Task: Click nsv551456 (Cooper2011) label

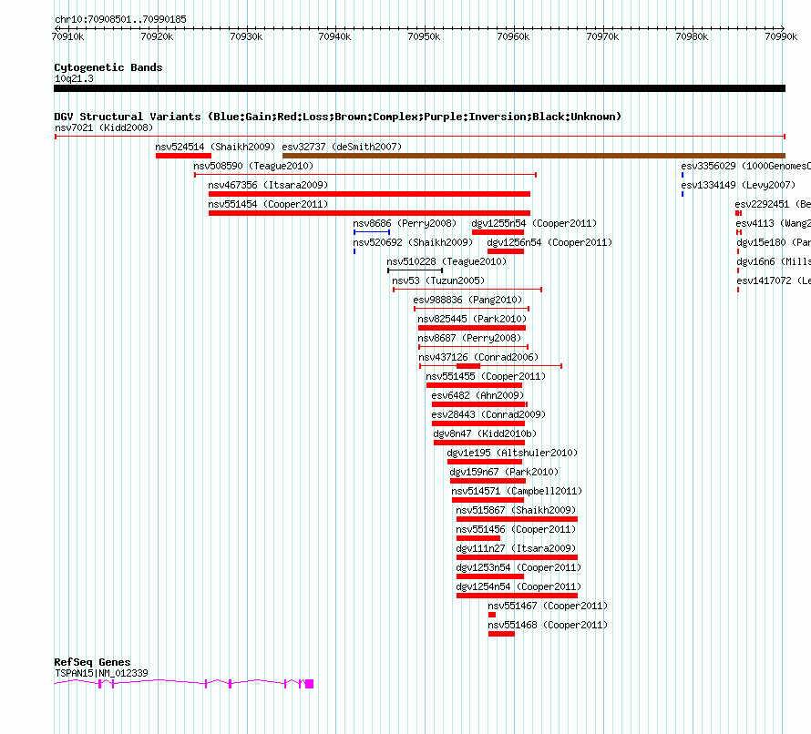Action: (x=516, y=529)
